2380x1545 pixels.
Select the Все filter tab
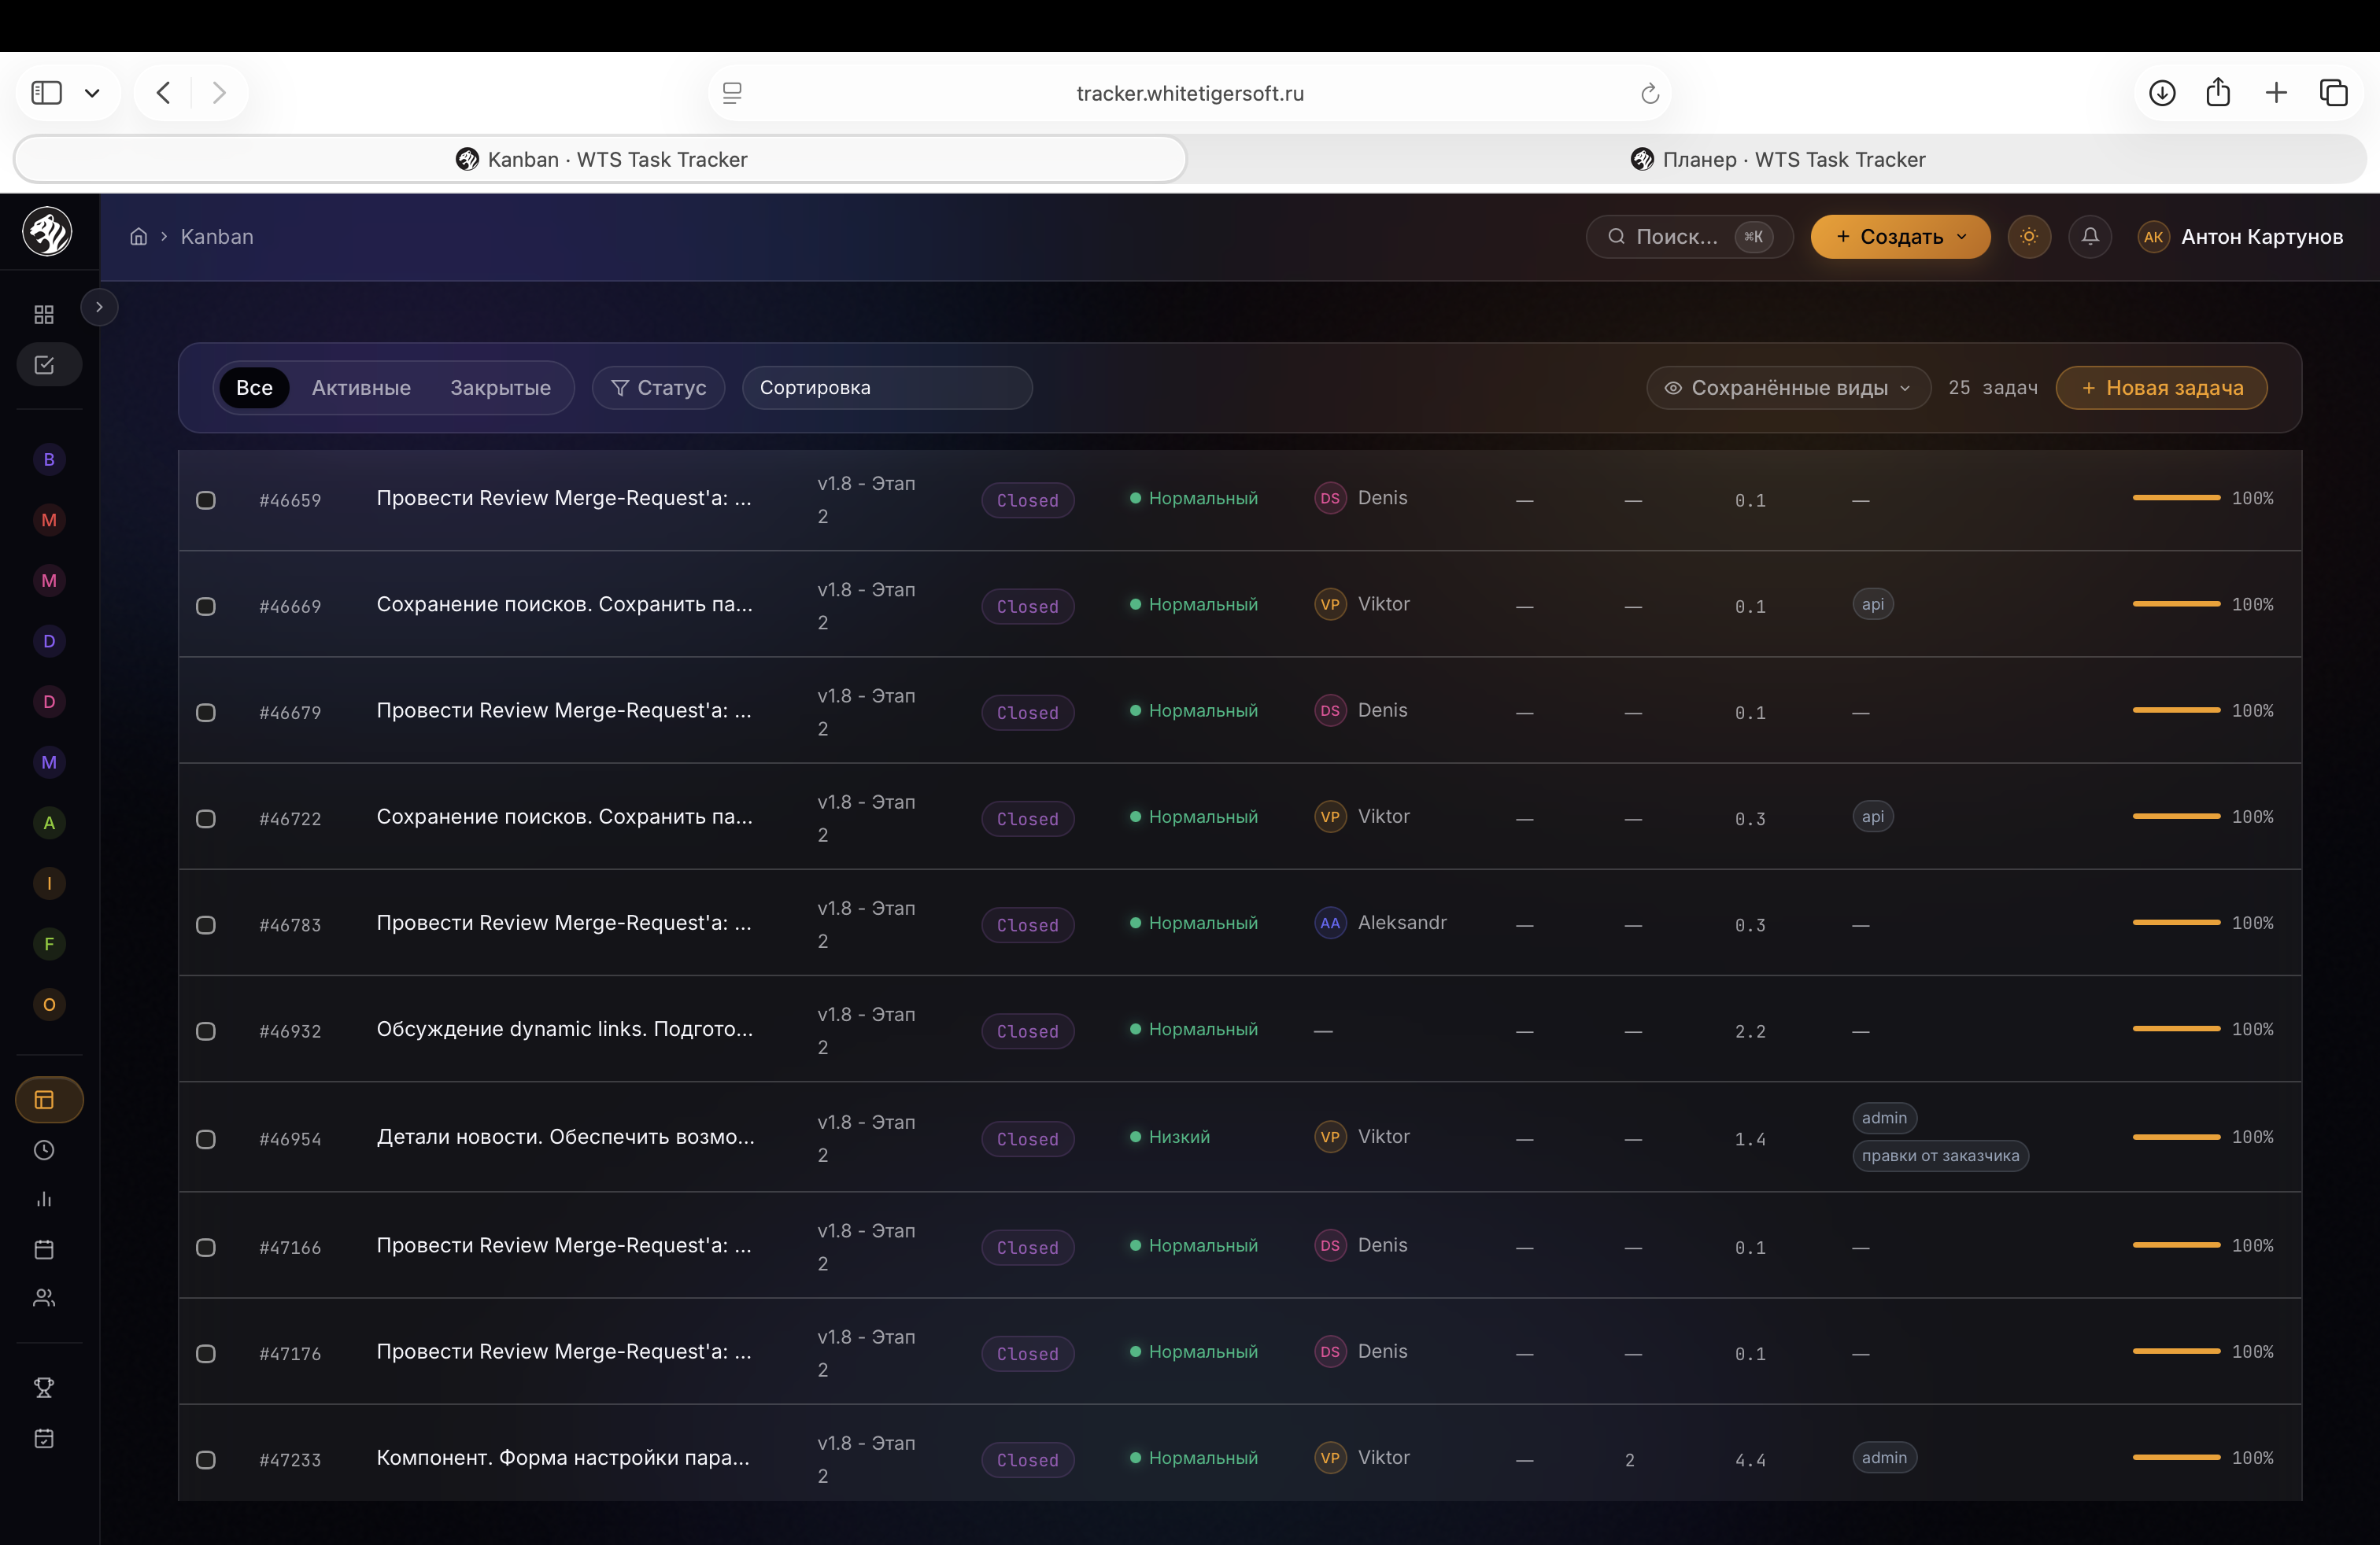(254, 388)
